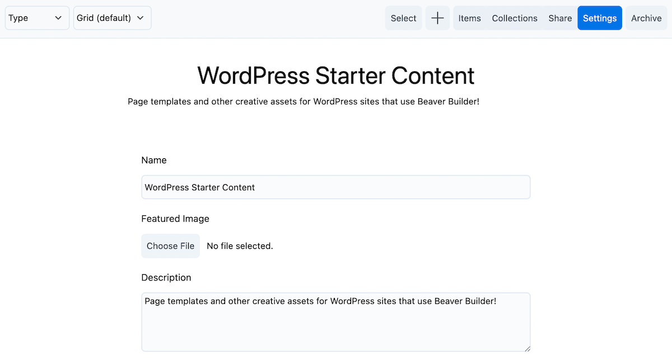Click the WordPress Starter Content heading
This screenshot has width=672, height=362.
[x=336, y=76]
